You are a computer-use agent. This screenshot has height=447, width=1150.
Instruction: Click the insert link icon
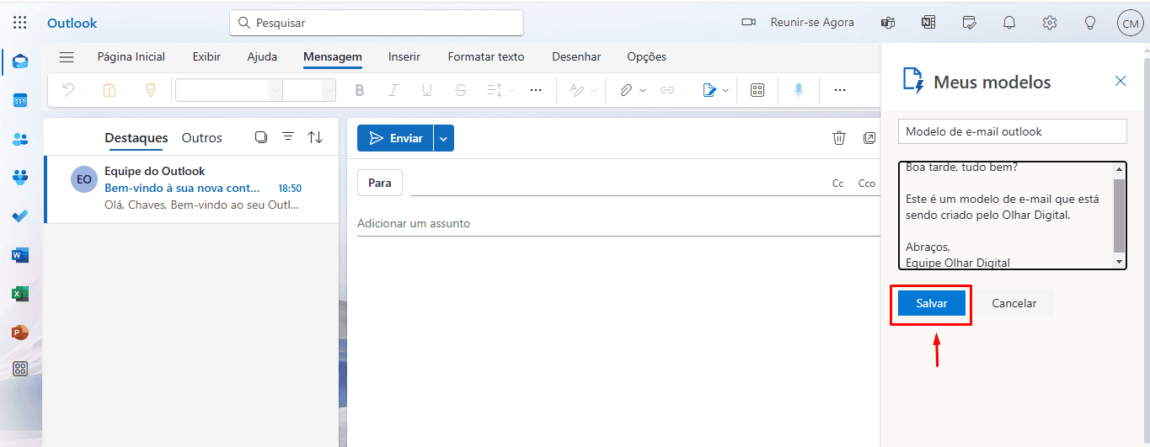coord(667,90)
